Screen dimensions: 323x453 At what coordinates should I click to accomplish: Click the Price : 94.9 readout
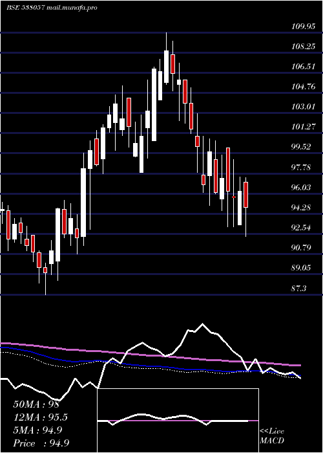click(41, 443)
